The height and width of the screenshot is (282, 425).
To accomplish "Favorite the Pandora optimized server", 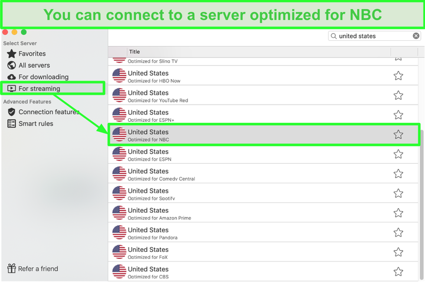I will (x=398, y=232).
